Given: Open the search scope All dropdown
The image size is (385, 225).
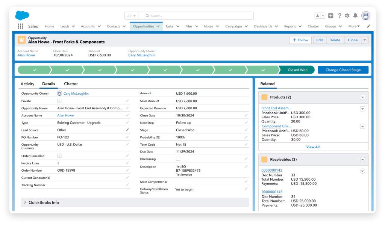Looking at the screenshot, I should 131,16.
